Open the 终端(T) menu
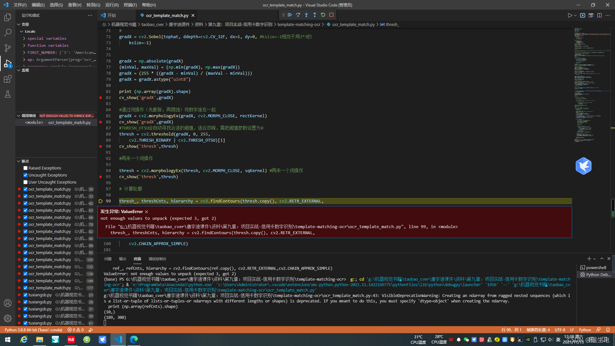 click(x=130, y=5)
